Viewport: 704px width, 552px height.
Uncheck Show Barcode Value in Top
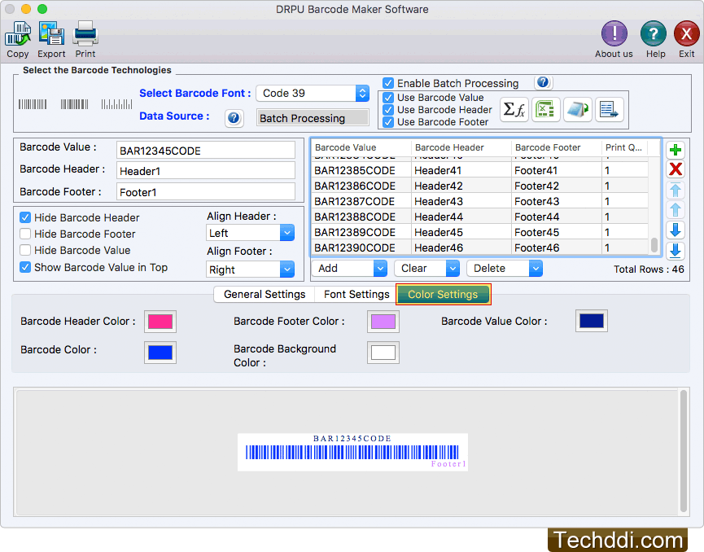click(x=25, y=267)
